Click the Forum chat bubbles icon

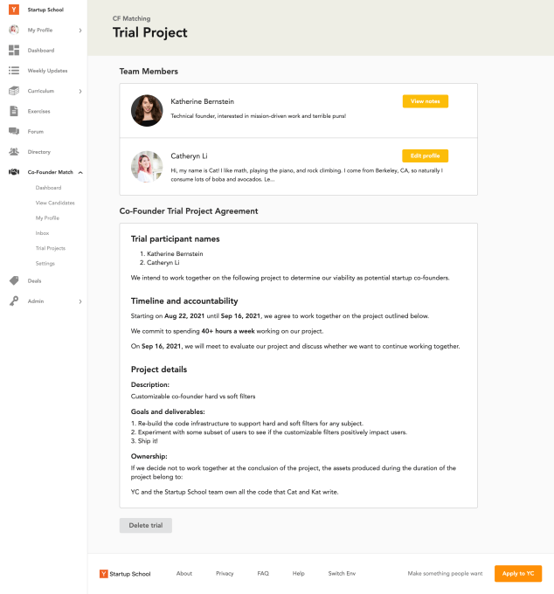click(14, 132)
